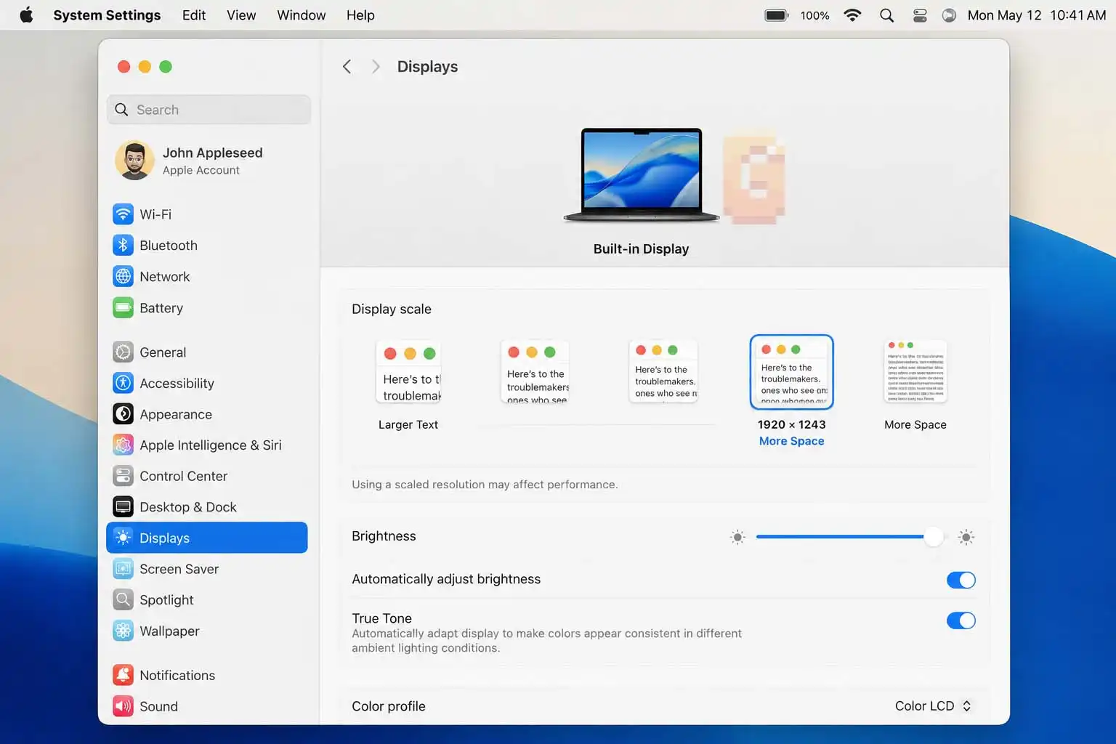Turn off the True Tone switch
Image resolution: width=1116 pixels, height=744 pixels.
[x=961, y=620]
